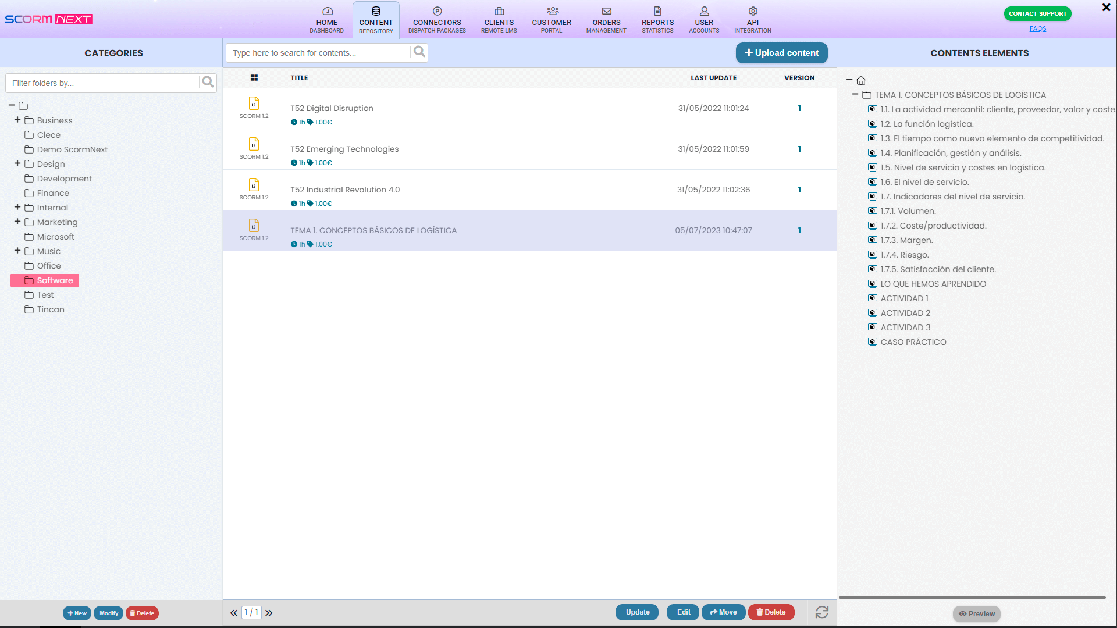
Task: Open the Clients Remote LMS tab
Action: (499, 19)
